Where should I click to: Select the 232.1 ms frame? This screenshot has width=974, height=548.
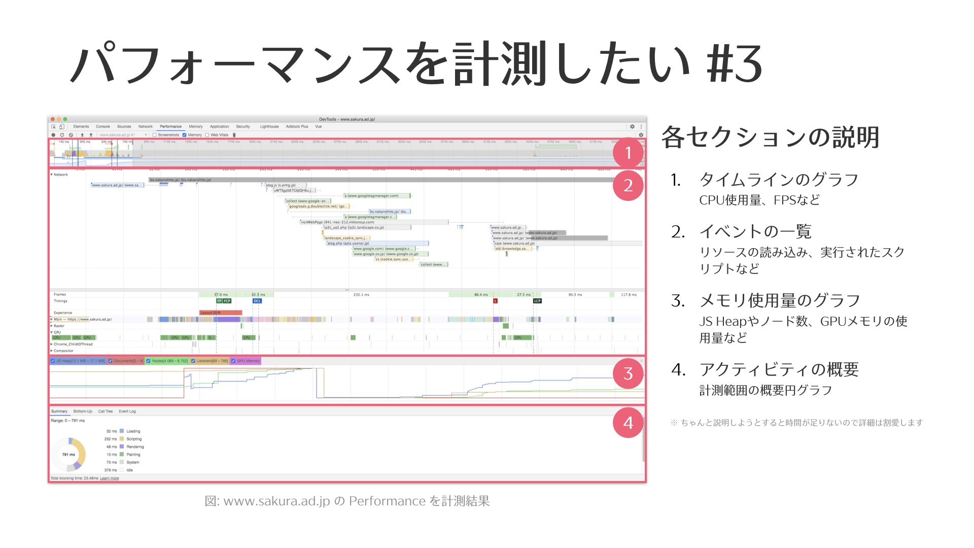click(x=361, y=294)
